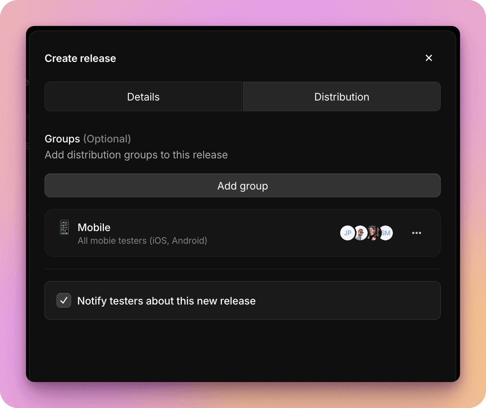Click the JP tester avatar
This screenshot has width=486, height=408.
pyautogui.click(x=348, y=233)
